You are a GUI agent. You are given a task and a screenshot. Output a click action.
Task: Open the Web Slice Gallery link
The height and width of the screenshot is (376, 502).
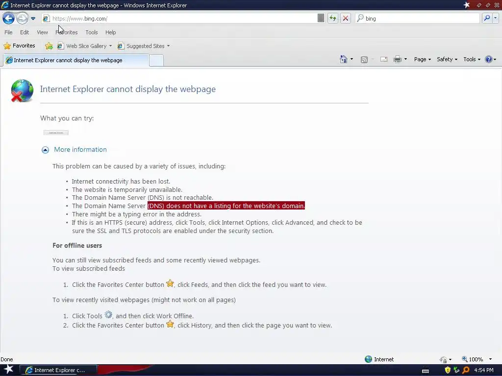pos(82,46)
